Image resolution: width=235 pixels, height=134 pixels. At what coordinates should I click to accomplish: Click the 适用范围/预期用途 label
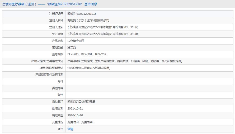[51, 68]
